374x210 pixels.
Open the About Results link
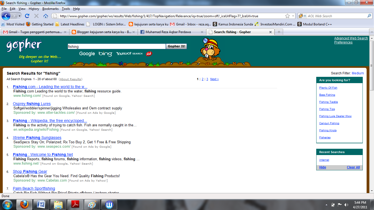[71, 79]
